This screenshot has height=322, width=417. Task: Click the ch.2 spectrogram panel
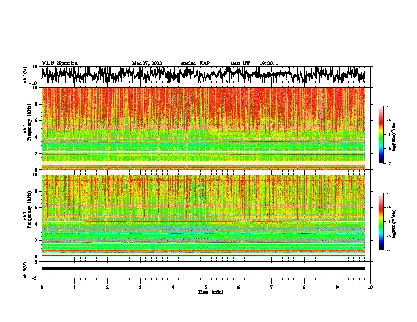click(x=203, y=216)
